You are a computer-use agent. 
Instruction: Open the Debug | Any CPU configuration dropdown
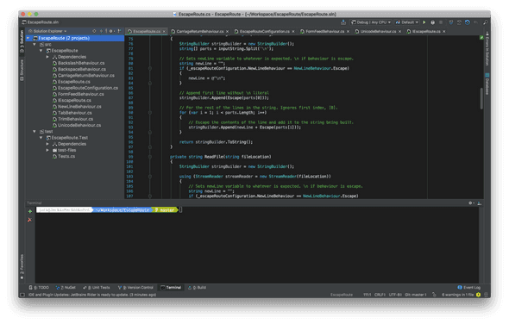pyautogui.click(x=371, y=22)
